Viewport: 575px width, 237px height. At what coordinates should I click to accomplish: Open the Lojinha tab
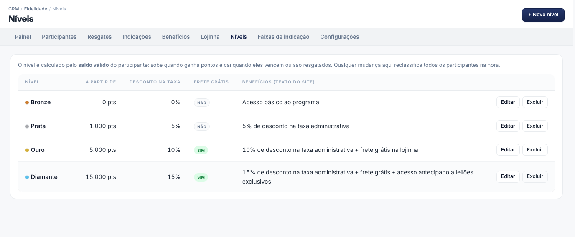pyautogui.click(x=210, y=37)
